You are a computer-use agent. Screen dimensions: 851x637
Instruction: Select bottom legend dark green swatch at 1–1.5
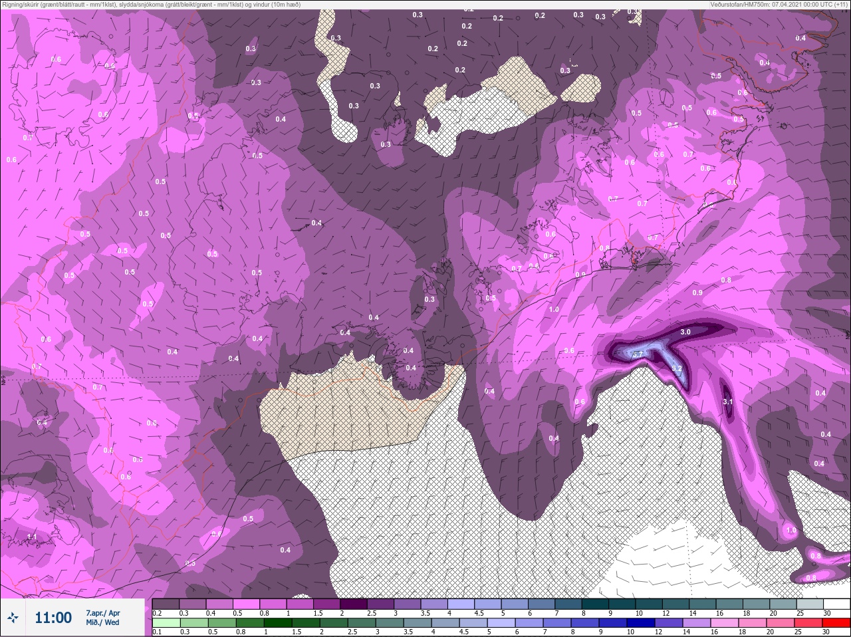pos(277,623)
